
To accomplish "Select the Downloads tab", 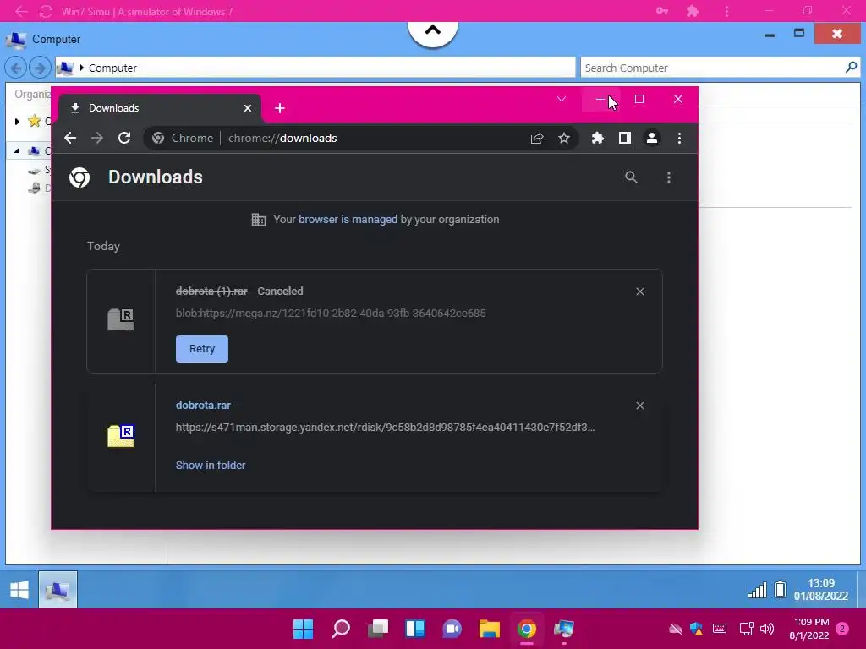I will click(x=159, y=108).
